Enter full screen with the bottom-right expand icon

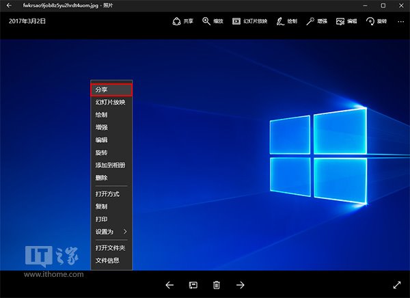pyautogui.click(x=397, y=285)
